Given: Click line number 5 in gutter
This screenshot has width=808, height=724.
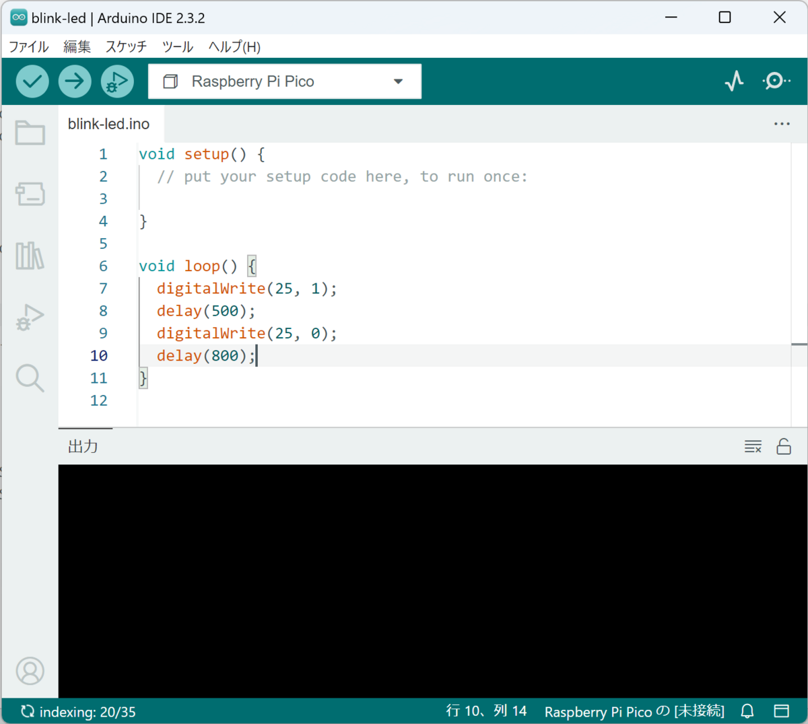Looking at the screenshot, I should coord(103,244).
